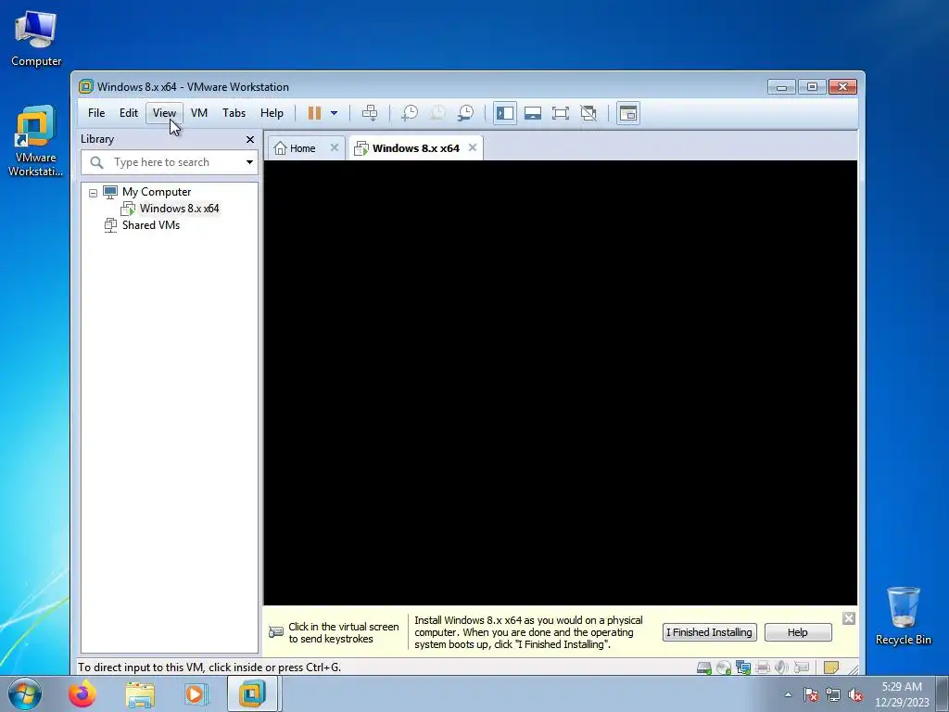Image resolution: width=949 pixels, height=712 pixels.
Task: Close the Windows 8.x x64 tab
Action: click(473, 147)
